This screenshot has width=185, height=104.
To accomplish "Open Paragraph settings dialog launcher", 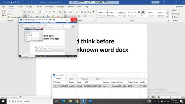I will pos(95,21).
